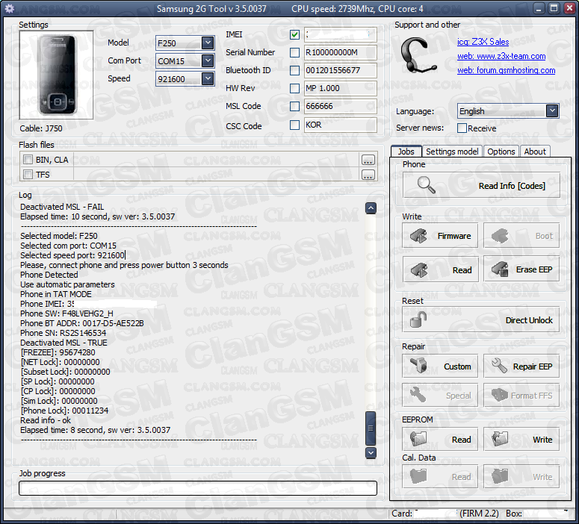Click the Job progress bar
The width and height of the screenshot is (579, 524).
tap(198, 488)
